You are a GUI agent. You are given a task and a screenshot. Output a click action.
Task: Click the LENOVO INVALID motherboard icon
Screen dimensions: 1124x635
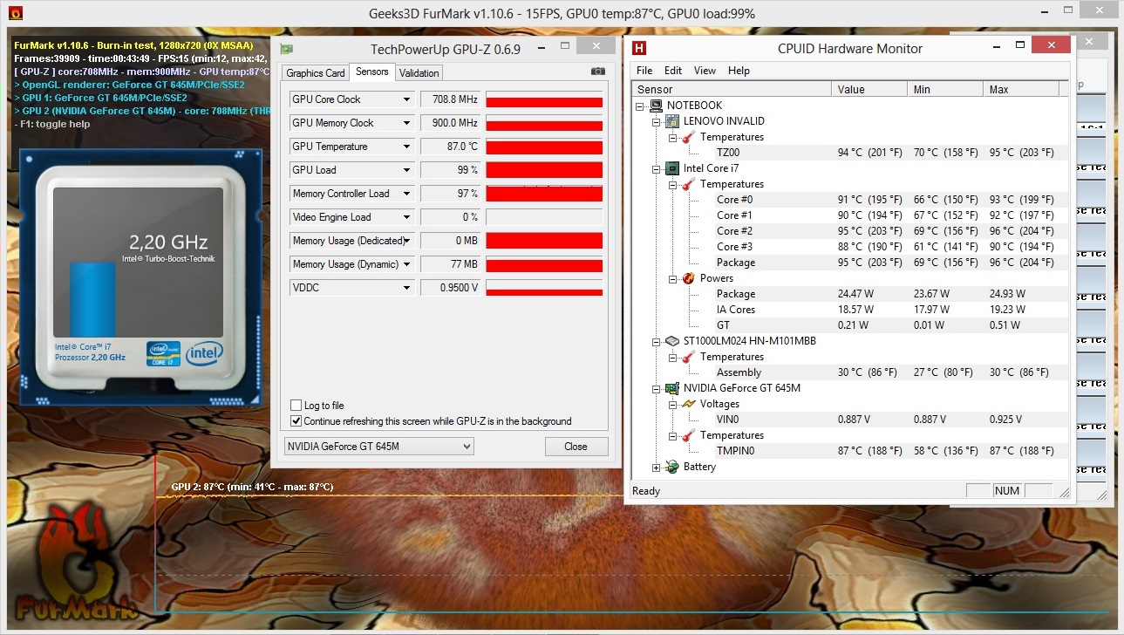(672, 121)
